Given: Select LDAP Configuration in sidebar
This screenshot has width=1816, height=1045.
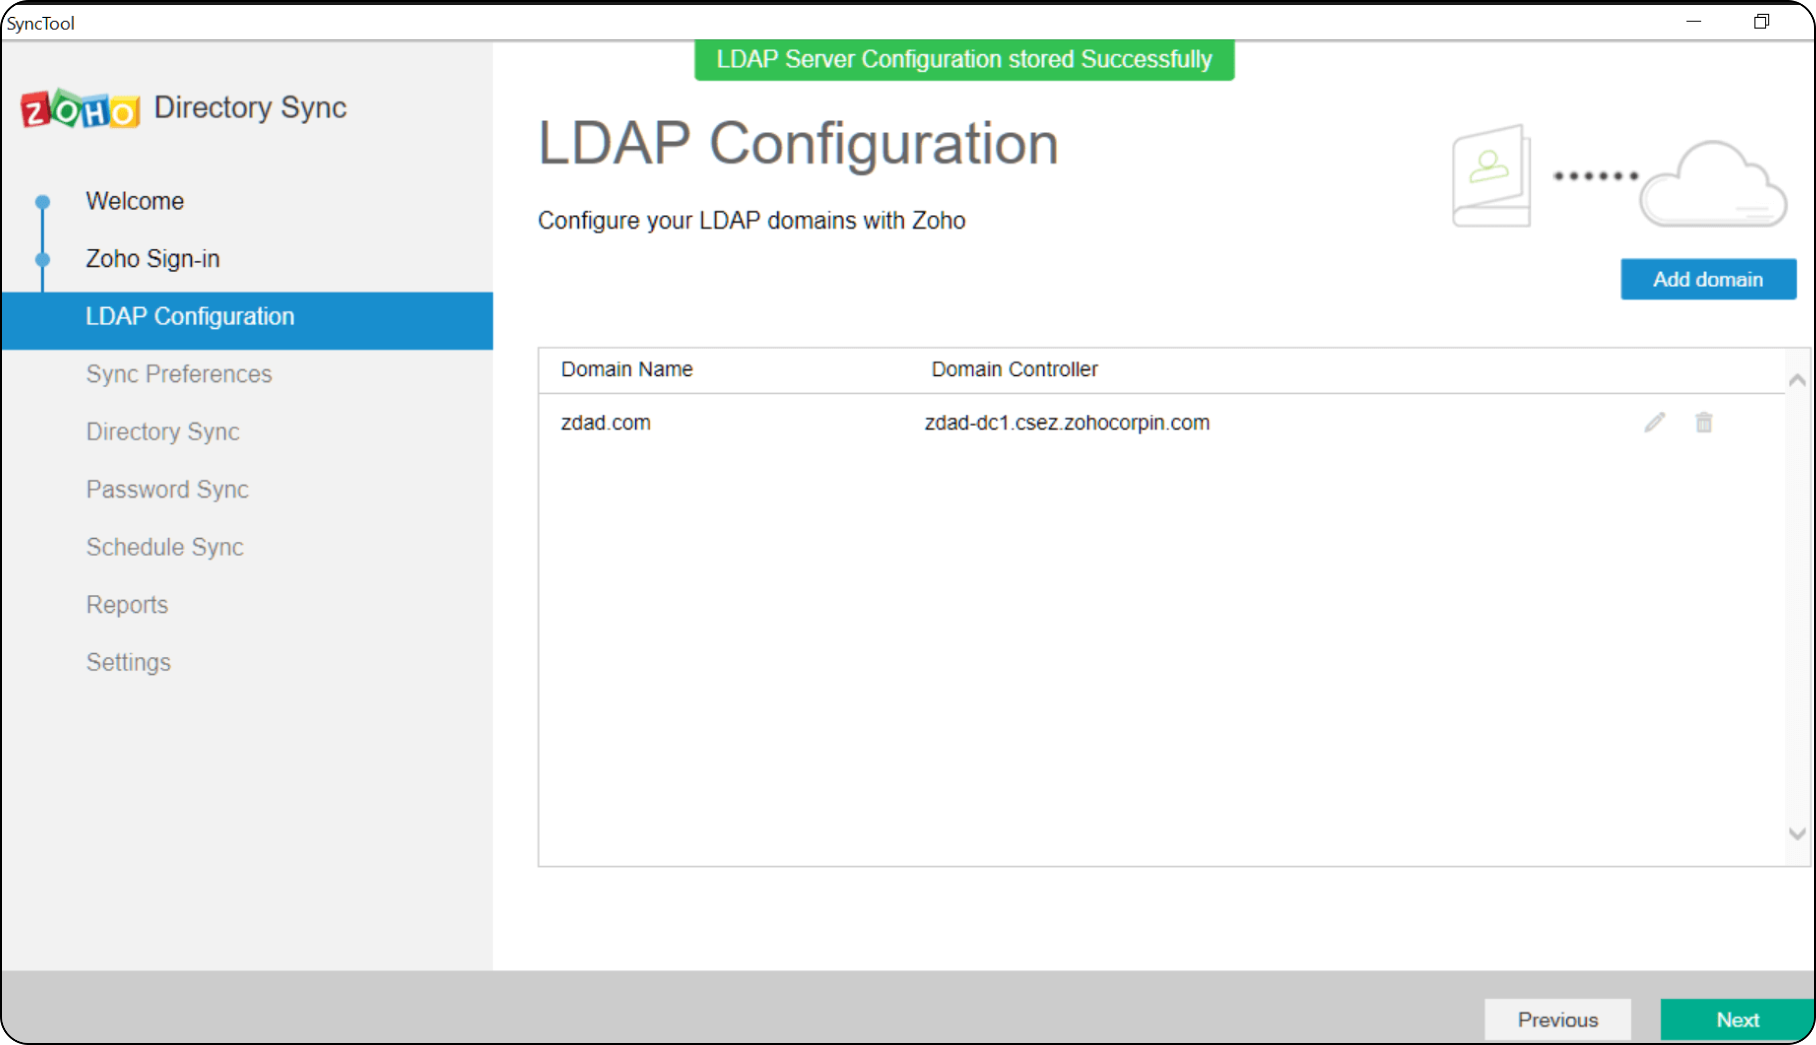Looking at the screenshot, I should (247, 320).
